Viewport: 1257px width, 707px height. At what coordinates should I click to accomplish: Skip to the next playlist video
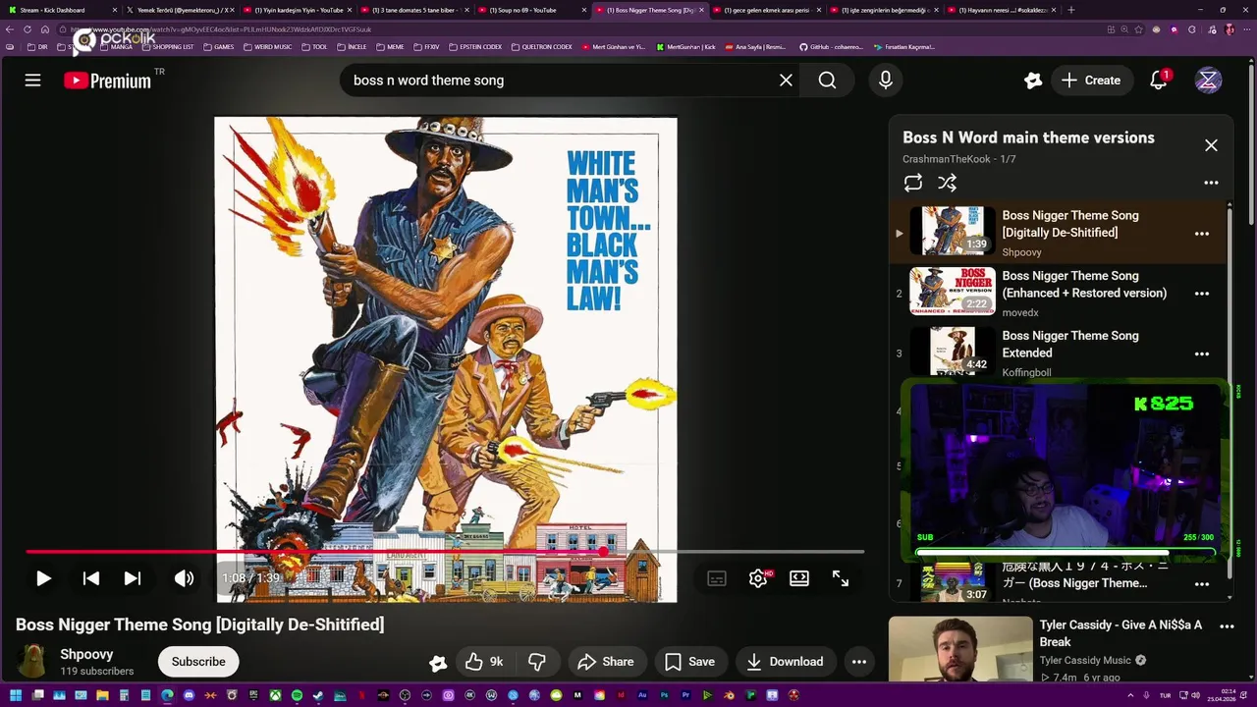pos(132,578)
